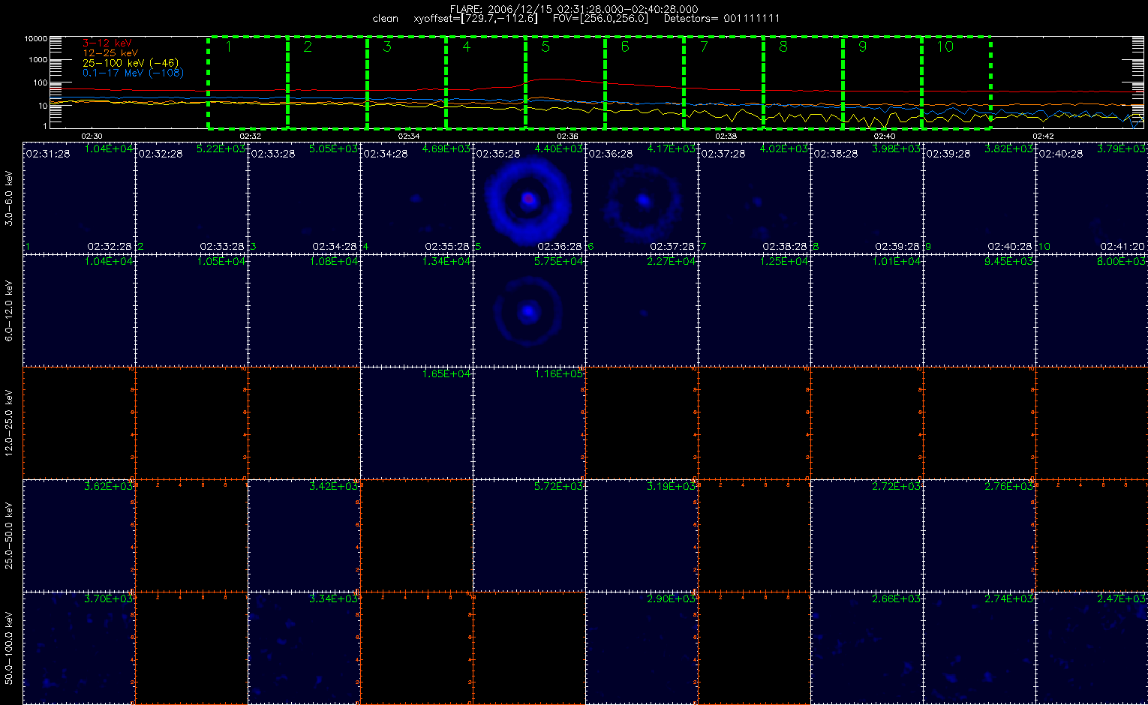This screenshot has width=1148, height=705.
Task: Select time interval 5 in the light curve
Action: [566, 82]
